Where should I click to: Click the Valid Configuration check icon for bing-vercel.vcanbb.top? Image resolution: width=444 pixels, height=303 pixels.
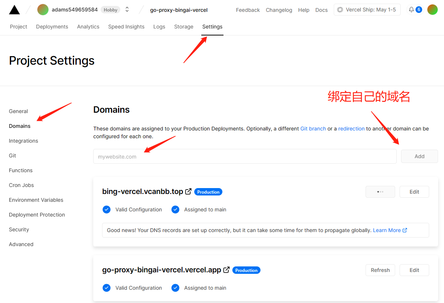click(x=107, y=210)
